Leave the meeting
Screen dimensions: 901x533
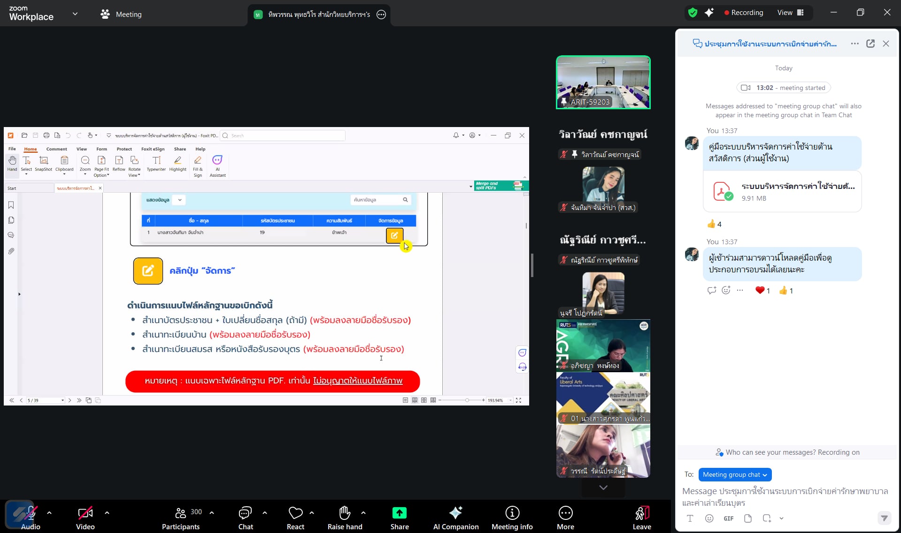641,518
